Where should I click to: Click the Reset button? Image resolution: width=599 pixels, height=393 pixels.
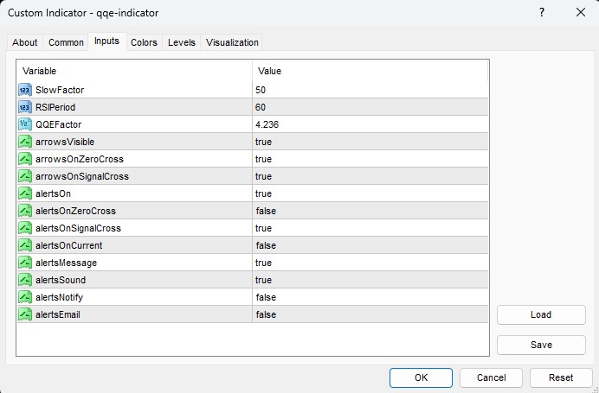pyautogui.click(x=561, y=377)
